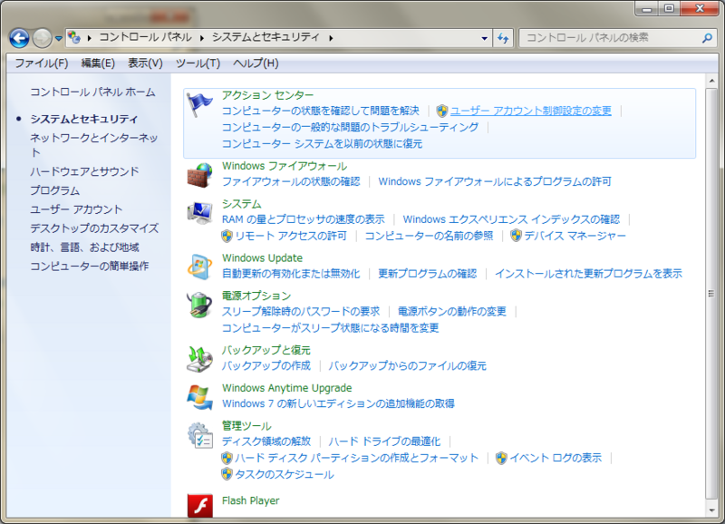Click the Flash Player red icon
725x524 pixels.
pos(200,505)
